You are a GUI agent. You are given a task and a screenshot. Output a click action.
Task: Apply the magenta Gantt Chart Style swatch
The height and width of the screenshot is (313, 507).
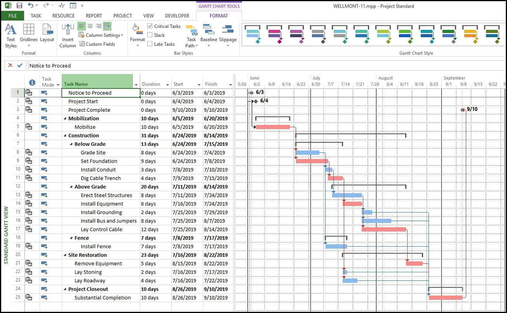click(x=274, y=36)
